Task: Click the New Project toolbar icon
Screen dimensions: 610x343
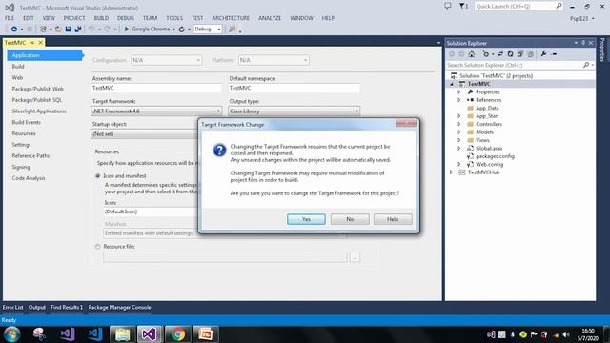Action: click(43, 30)
